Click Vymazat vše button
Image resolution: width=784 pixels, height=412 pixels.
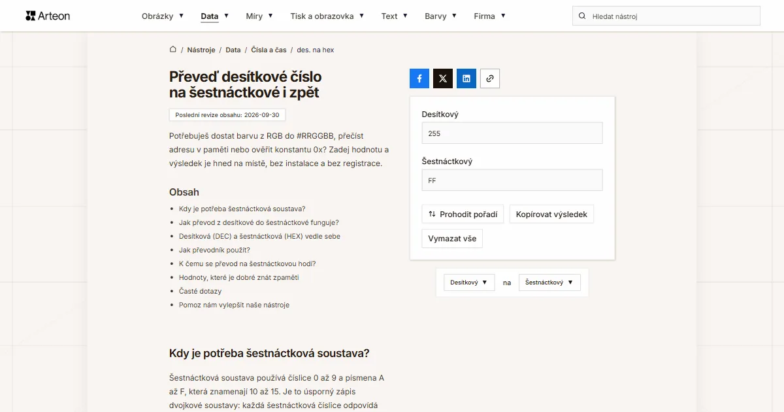pos(452,239)
